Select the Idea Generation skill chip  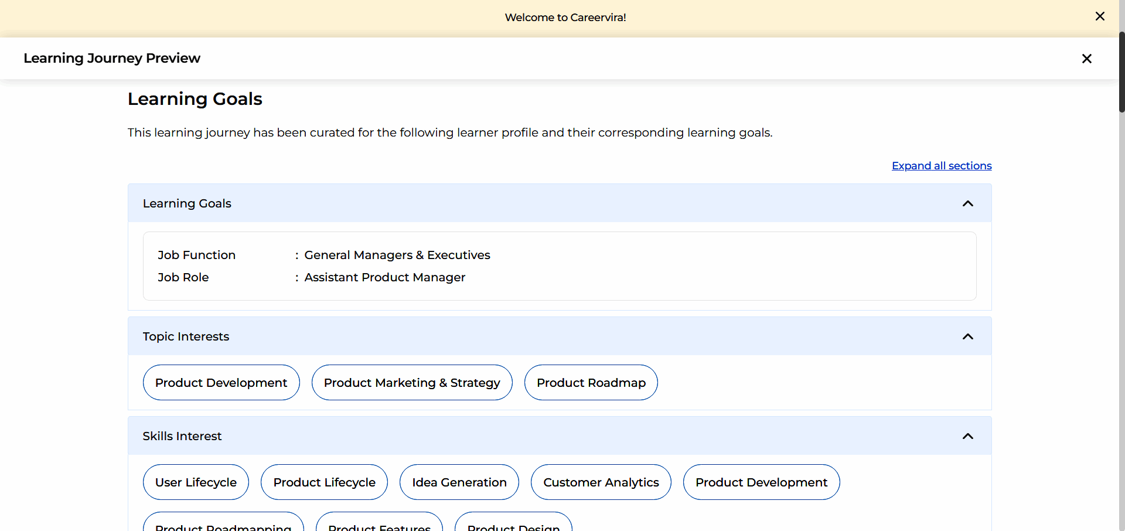pyautogui.click(x=459, y=482)
